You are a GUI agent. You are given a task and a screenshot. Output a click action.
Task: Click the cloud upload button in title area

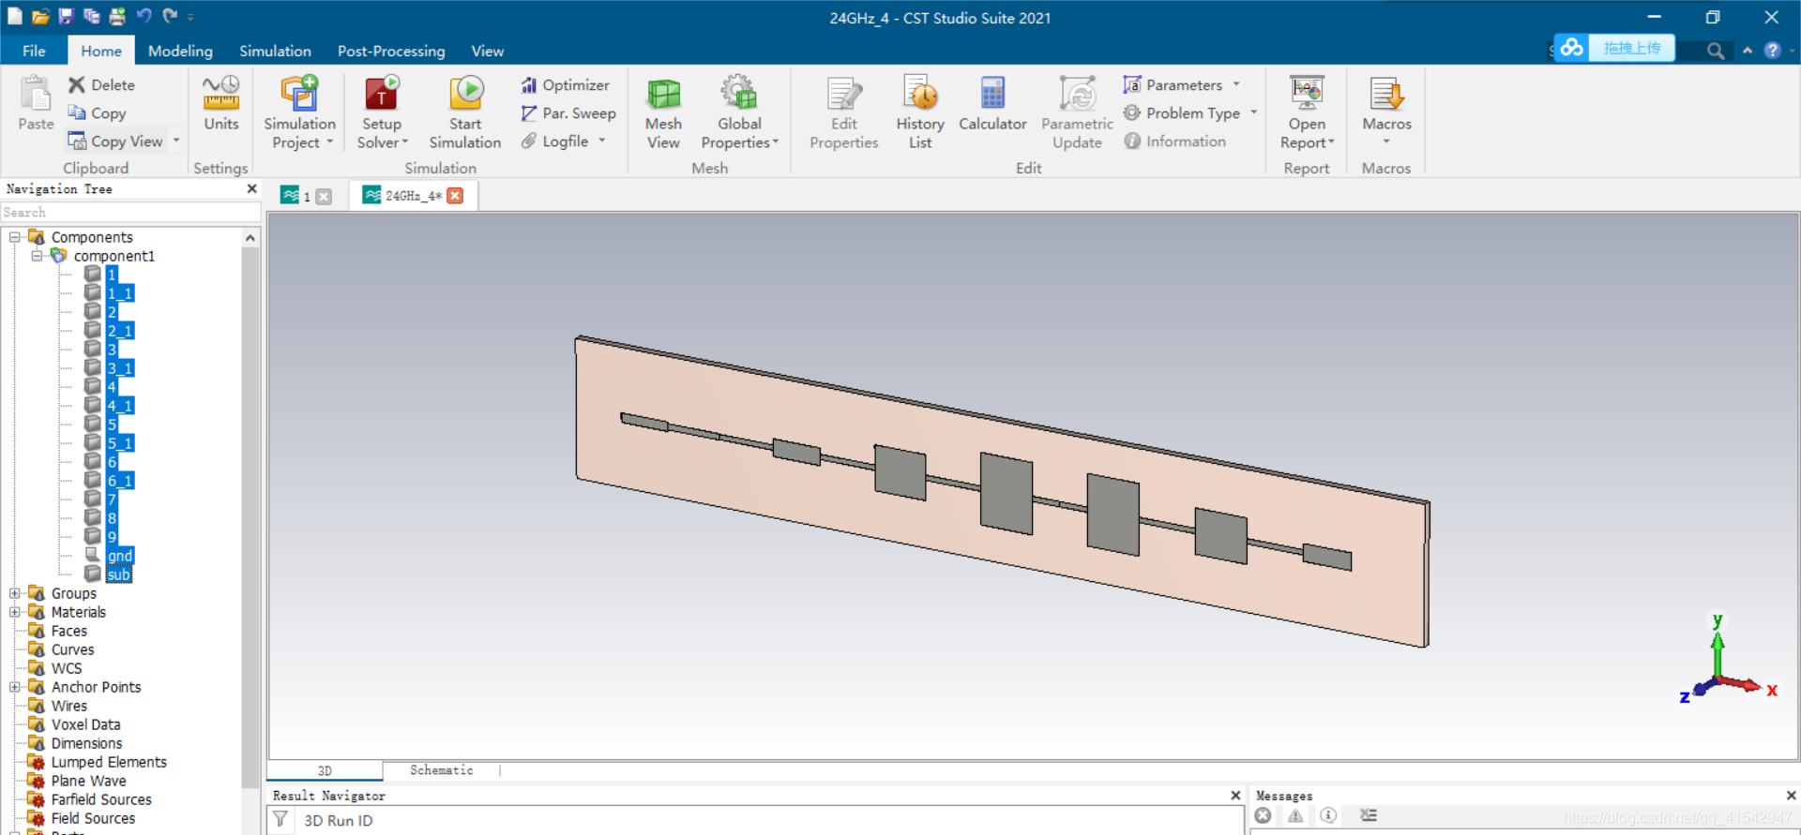click(1613, 48)
